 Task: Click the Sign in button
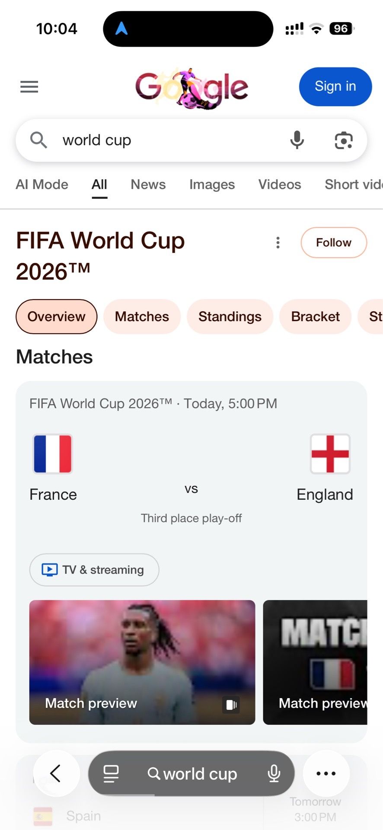(335, 86)
